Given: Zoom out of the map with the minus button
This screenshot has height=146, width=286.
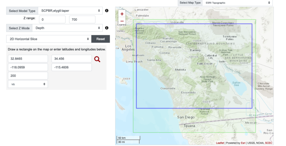Looking at the screenshot, I should [x=122, y=21].
